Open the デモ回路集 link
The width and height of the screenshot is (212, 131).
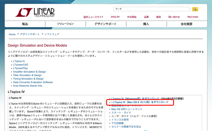tap(117, 123)
